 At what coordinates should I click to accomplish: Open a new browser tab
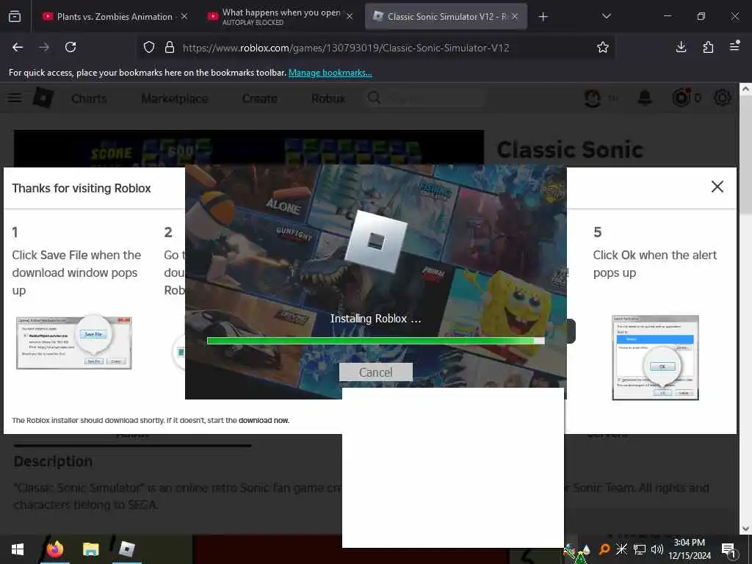pyautogui.click(x=543, y=17)
